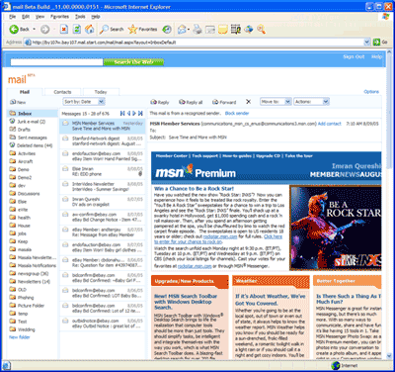
Task: Open the Favorites star button
Action: pyautogui.click(x=142, y=30)
